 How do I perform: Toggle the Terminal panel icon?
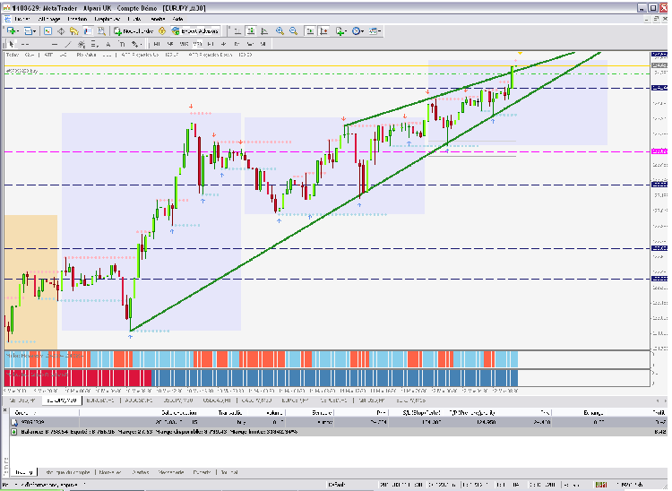point(88,30)
